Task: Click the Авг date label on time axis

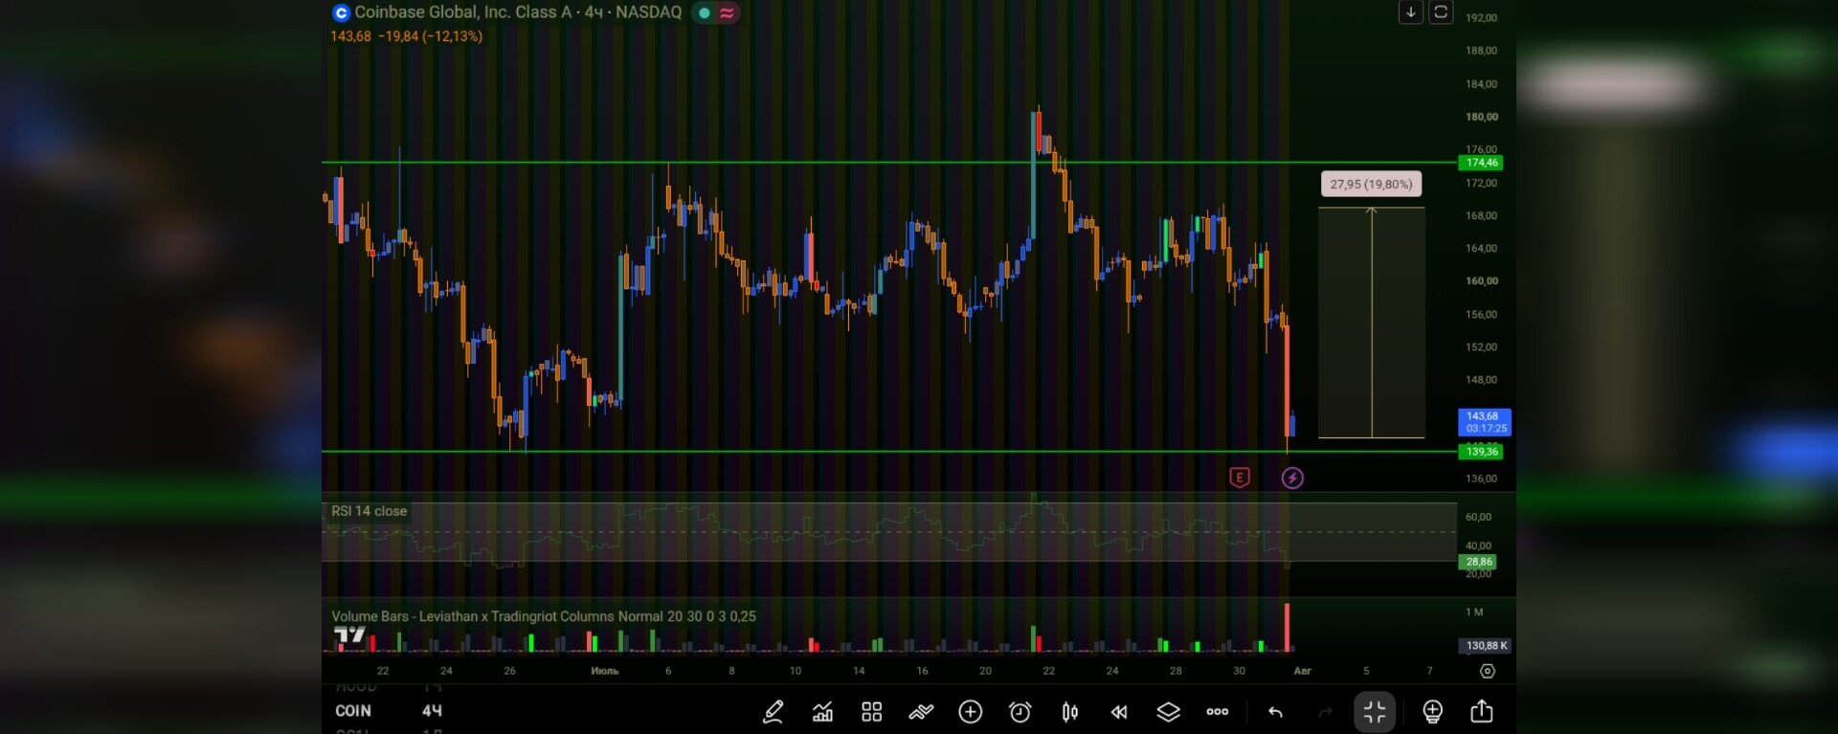Action: pyautogui.click(x=1302, y=671)
